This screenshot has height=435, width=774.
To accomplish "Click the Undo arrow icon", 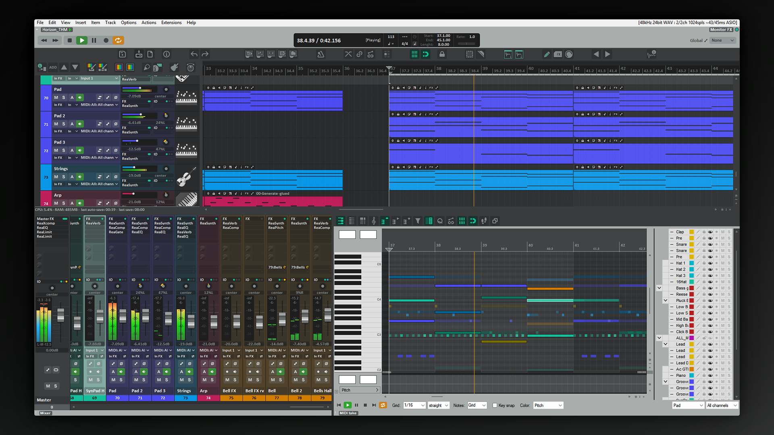I will point(194,54).
